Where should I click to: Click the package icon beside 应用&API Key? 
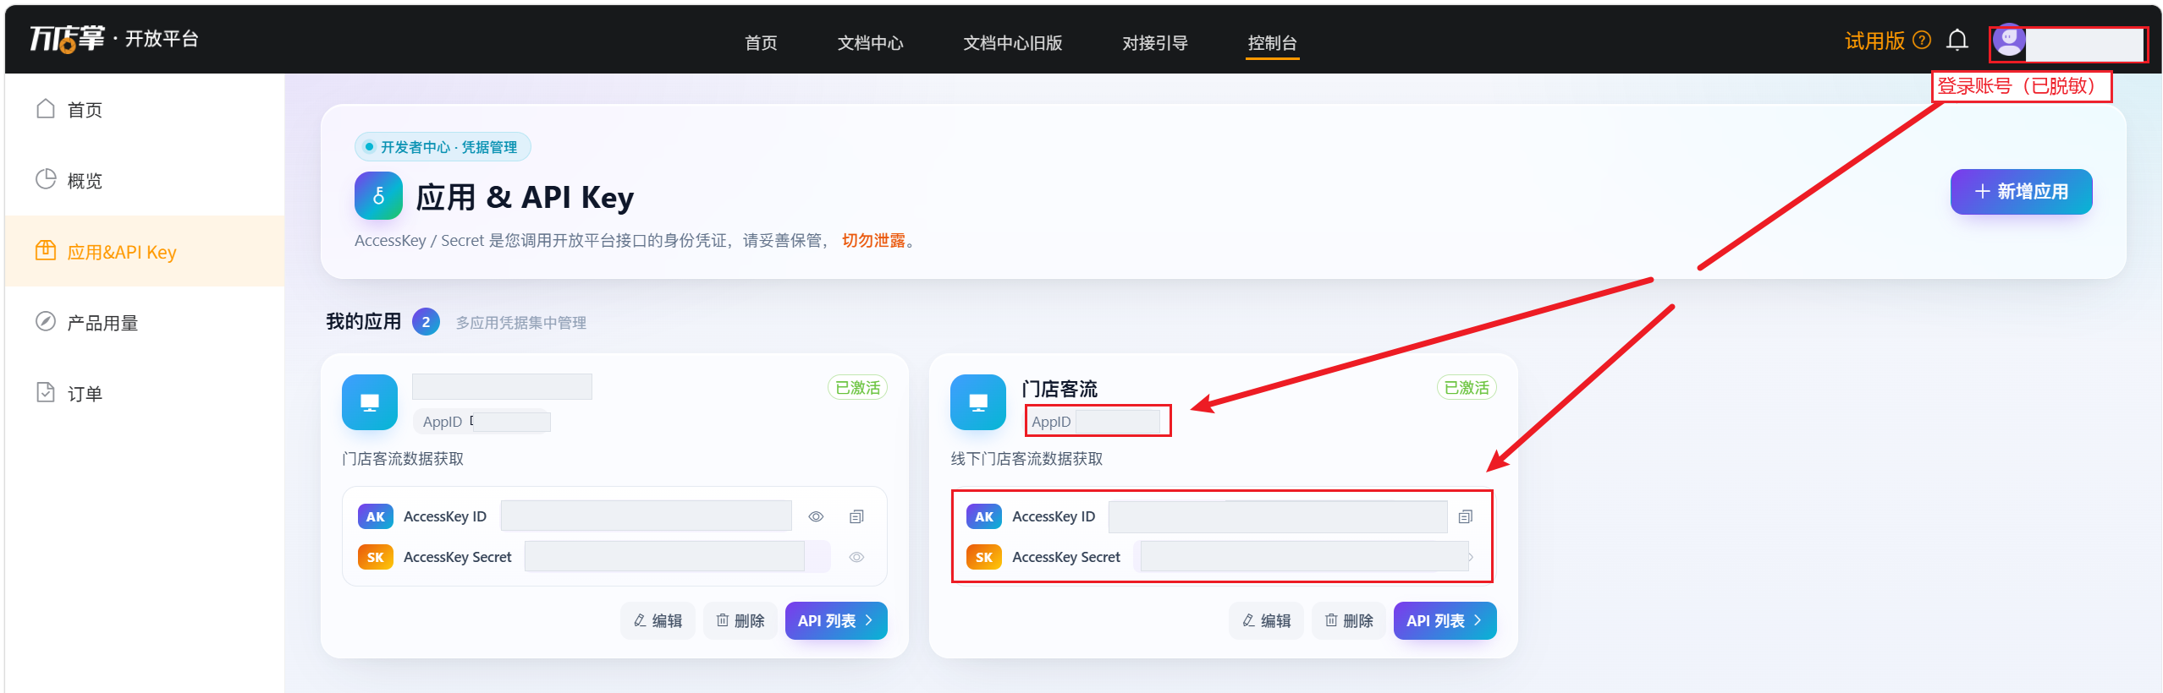point(46,250)
